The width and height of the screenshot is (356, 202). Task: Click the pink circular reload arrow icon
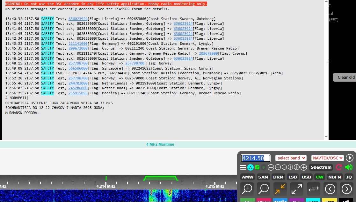pyautogui.click(x=339, y=167)
